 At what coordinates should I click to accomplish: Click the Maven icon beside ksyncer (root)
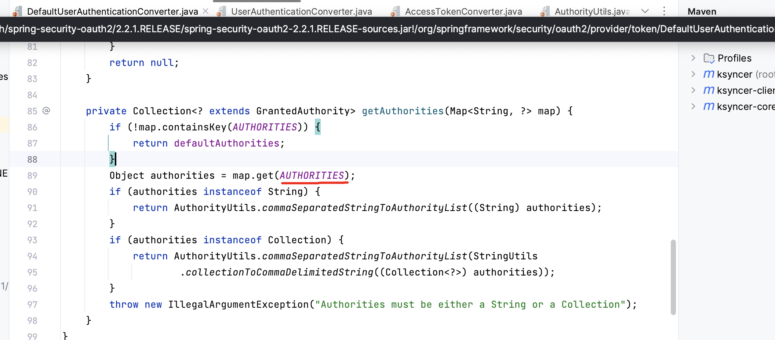[709, 74]
